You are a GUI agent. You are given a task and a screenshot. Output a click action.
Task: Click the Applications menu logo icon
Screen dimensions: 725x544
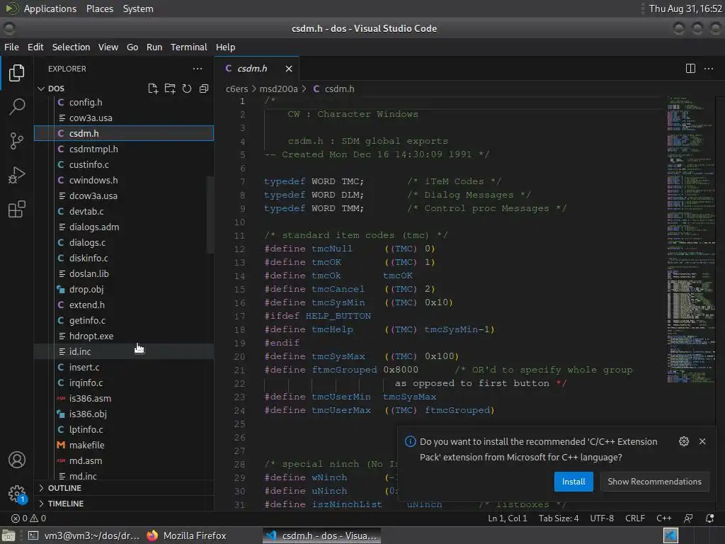[x=11, y=8]
